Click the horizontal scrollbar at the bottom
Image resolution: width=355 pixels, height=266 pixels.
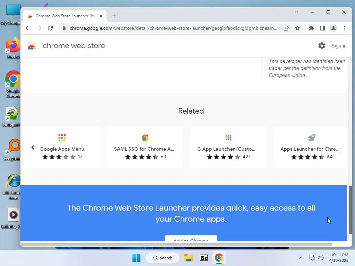click(176, 245)
